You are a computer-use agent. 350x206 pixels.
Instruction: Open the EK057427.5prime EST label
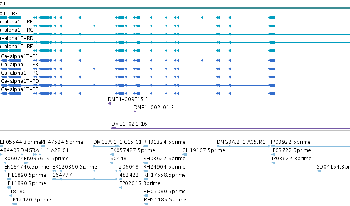pyautogui.click(x=132, y=150)
